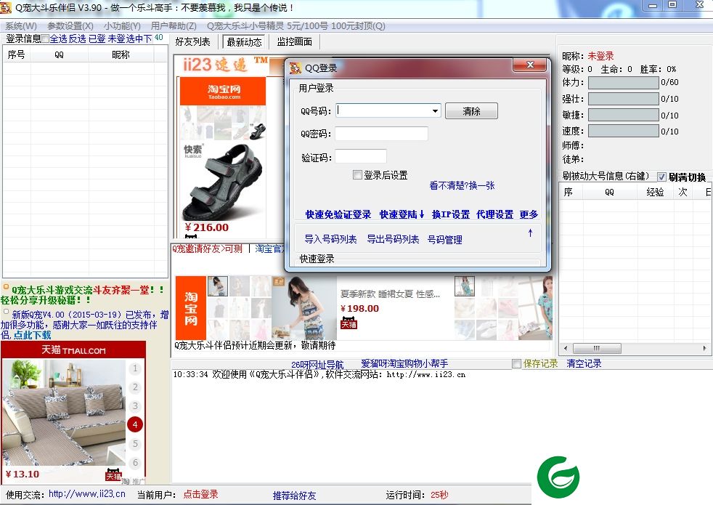
Task: Click the vertical 淘宝网 banner logo
Action: coord(190,308)
